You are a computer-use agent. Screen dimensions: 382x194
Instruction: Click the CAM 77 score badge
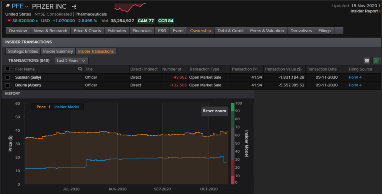(x=146, y=21)
